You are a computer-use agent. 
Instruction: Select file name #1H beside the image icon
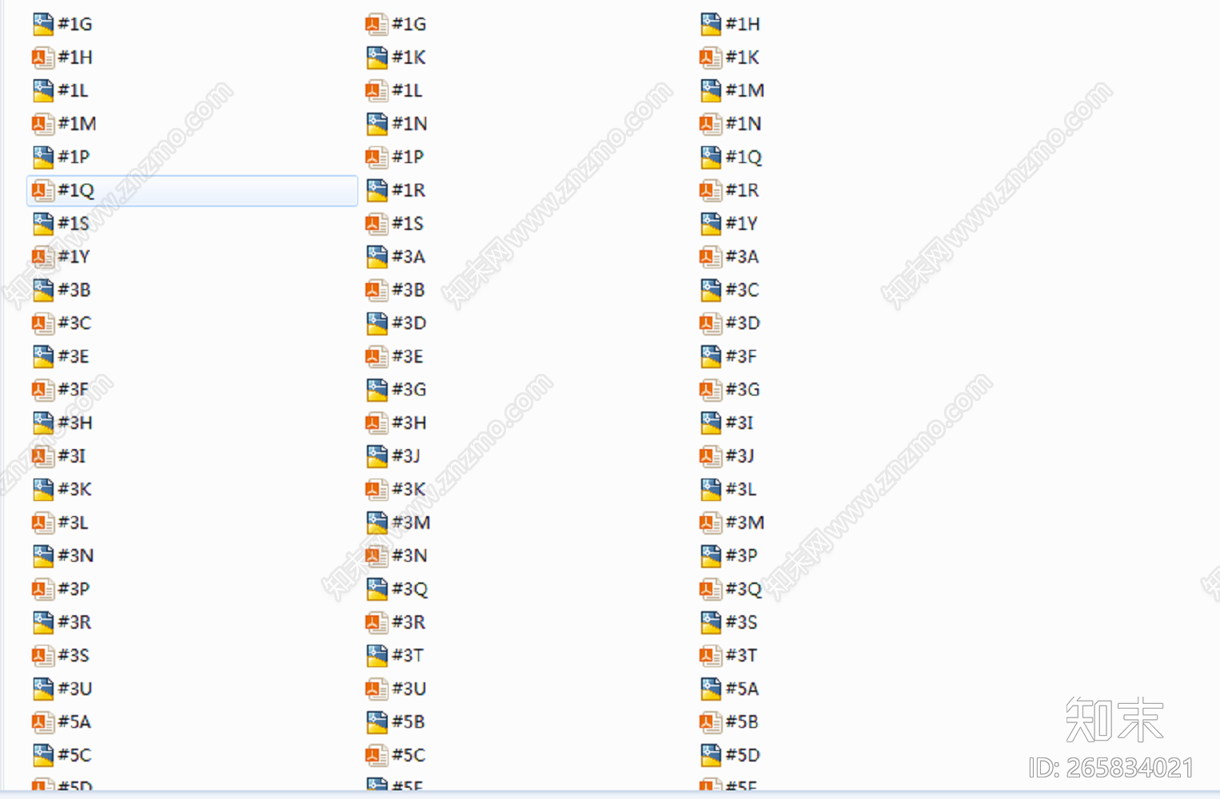coord(743,24)
